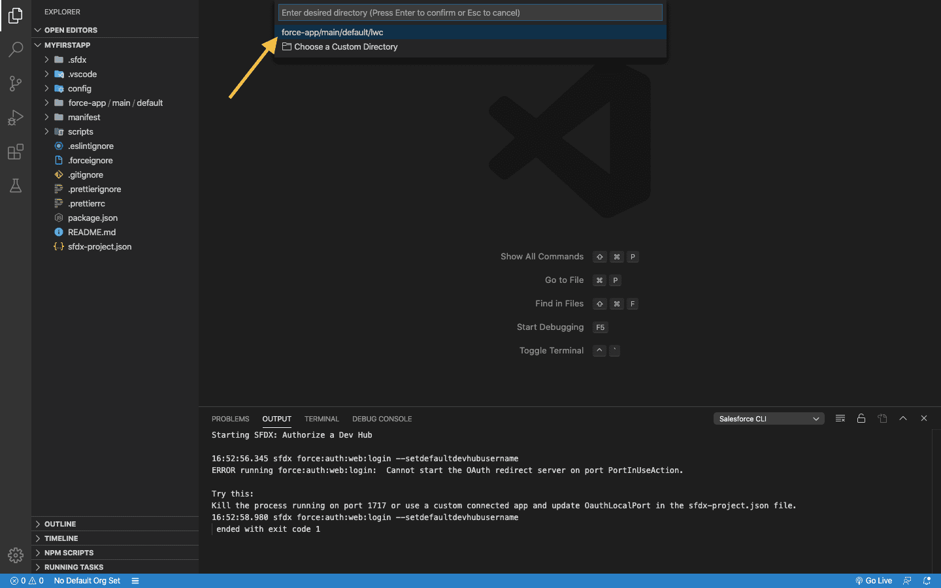Switch to the Terminal tab

pyautogui.click(x=322, y=419)
